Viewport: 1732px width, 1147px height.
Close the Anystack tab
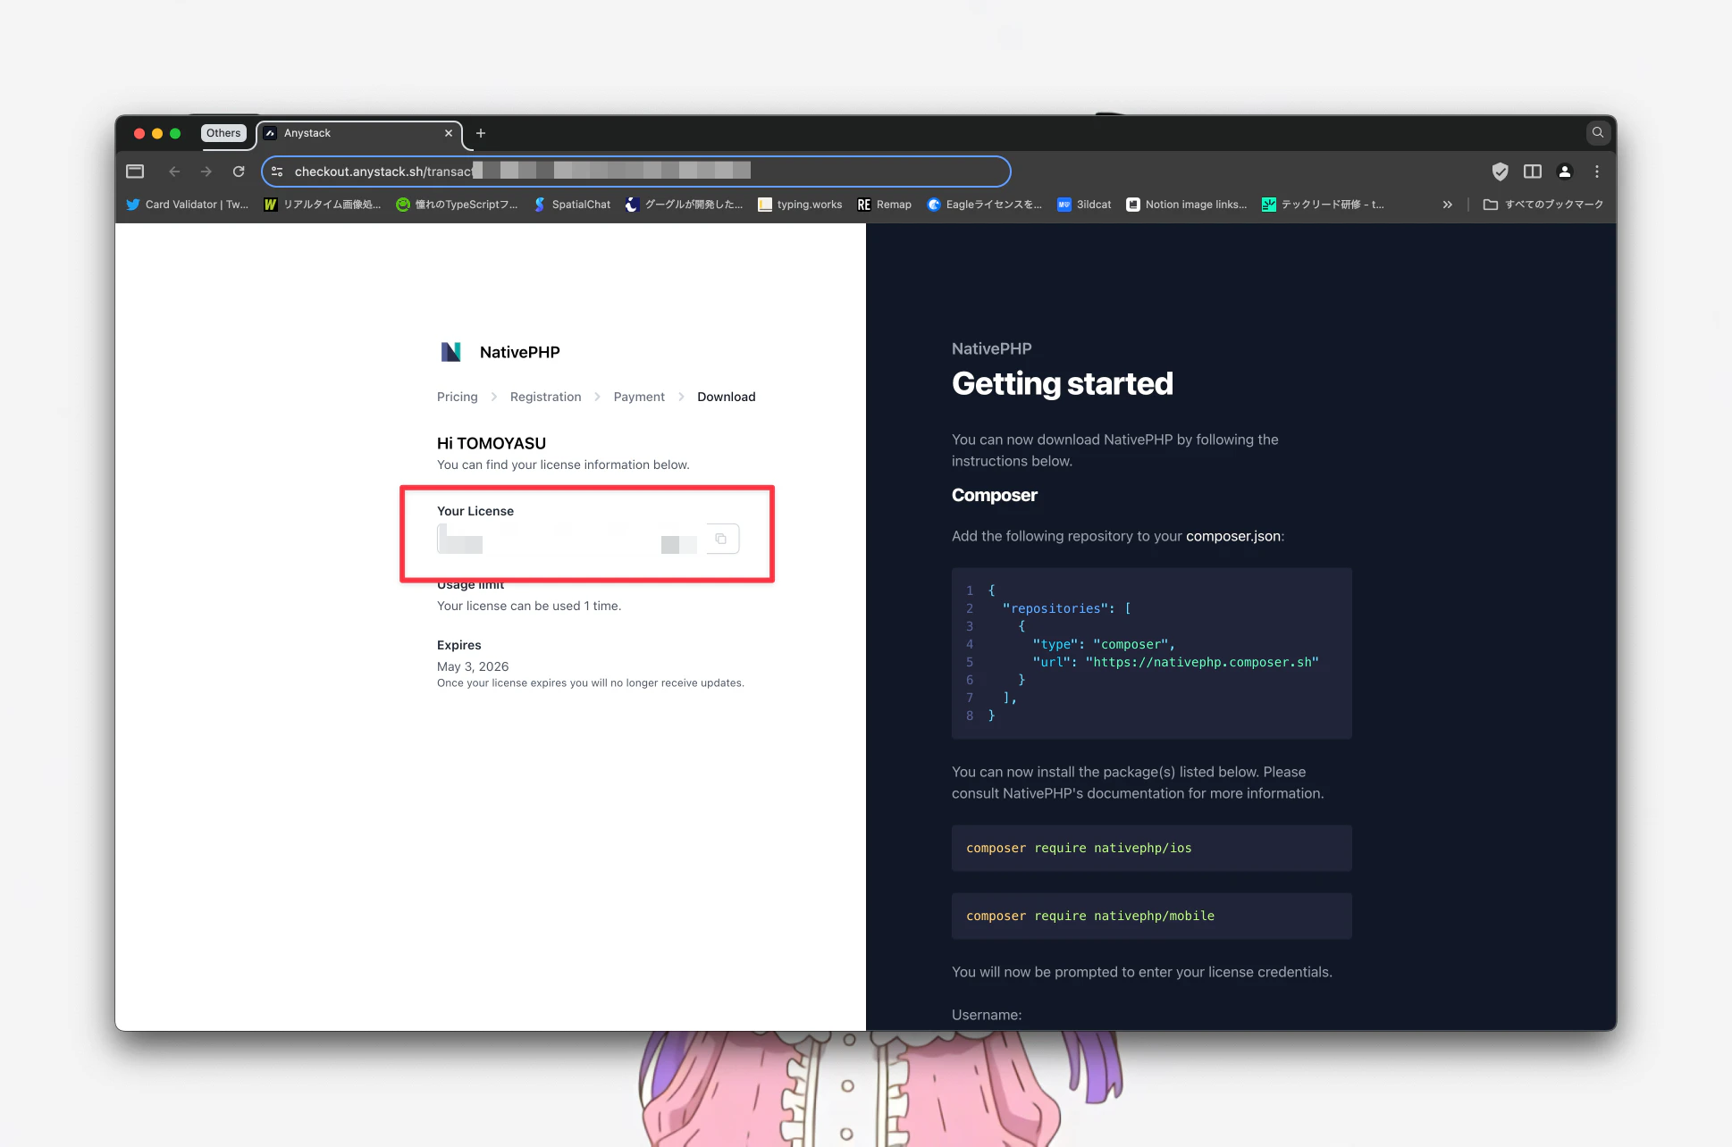point(449,133)
